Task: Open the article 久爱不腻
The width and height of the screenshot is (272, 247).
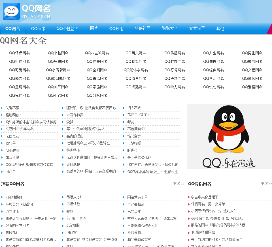Action: pos(12,108)
